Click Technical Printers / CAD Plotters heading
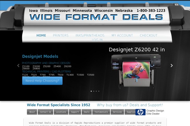This screenshot has width=190, height=126. pos(46,72)
